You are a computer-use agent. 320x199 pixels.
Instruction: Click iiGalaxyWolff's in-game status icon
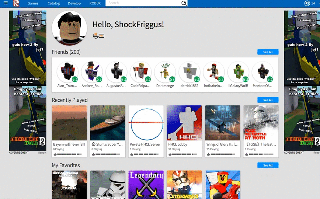coord(246,79)
